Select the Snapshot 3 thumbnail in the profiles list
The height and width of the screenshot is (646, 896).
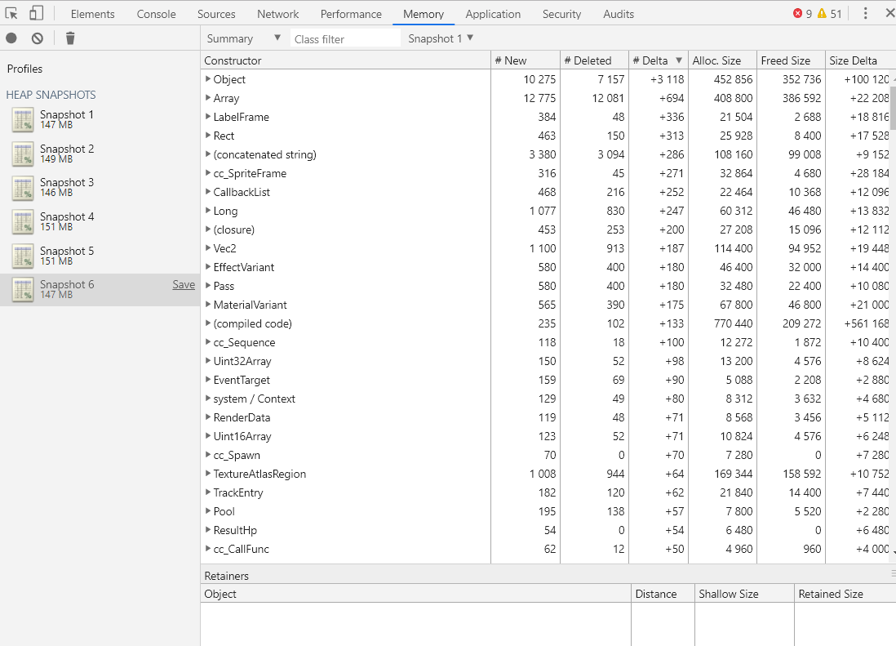pos(23,188)
